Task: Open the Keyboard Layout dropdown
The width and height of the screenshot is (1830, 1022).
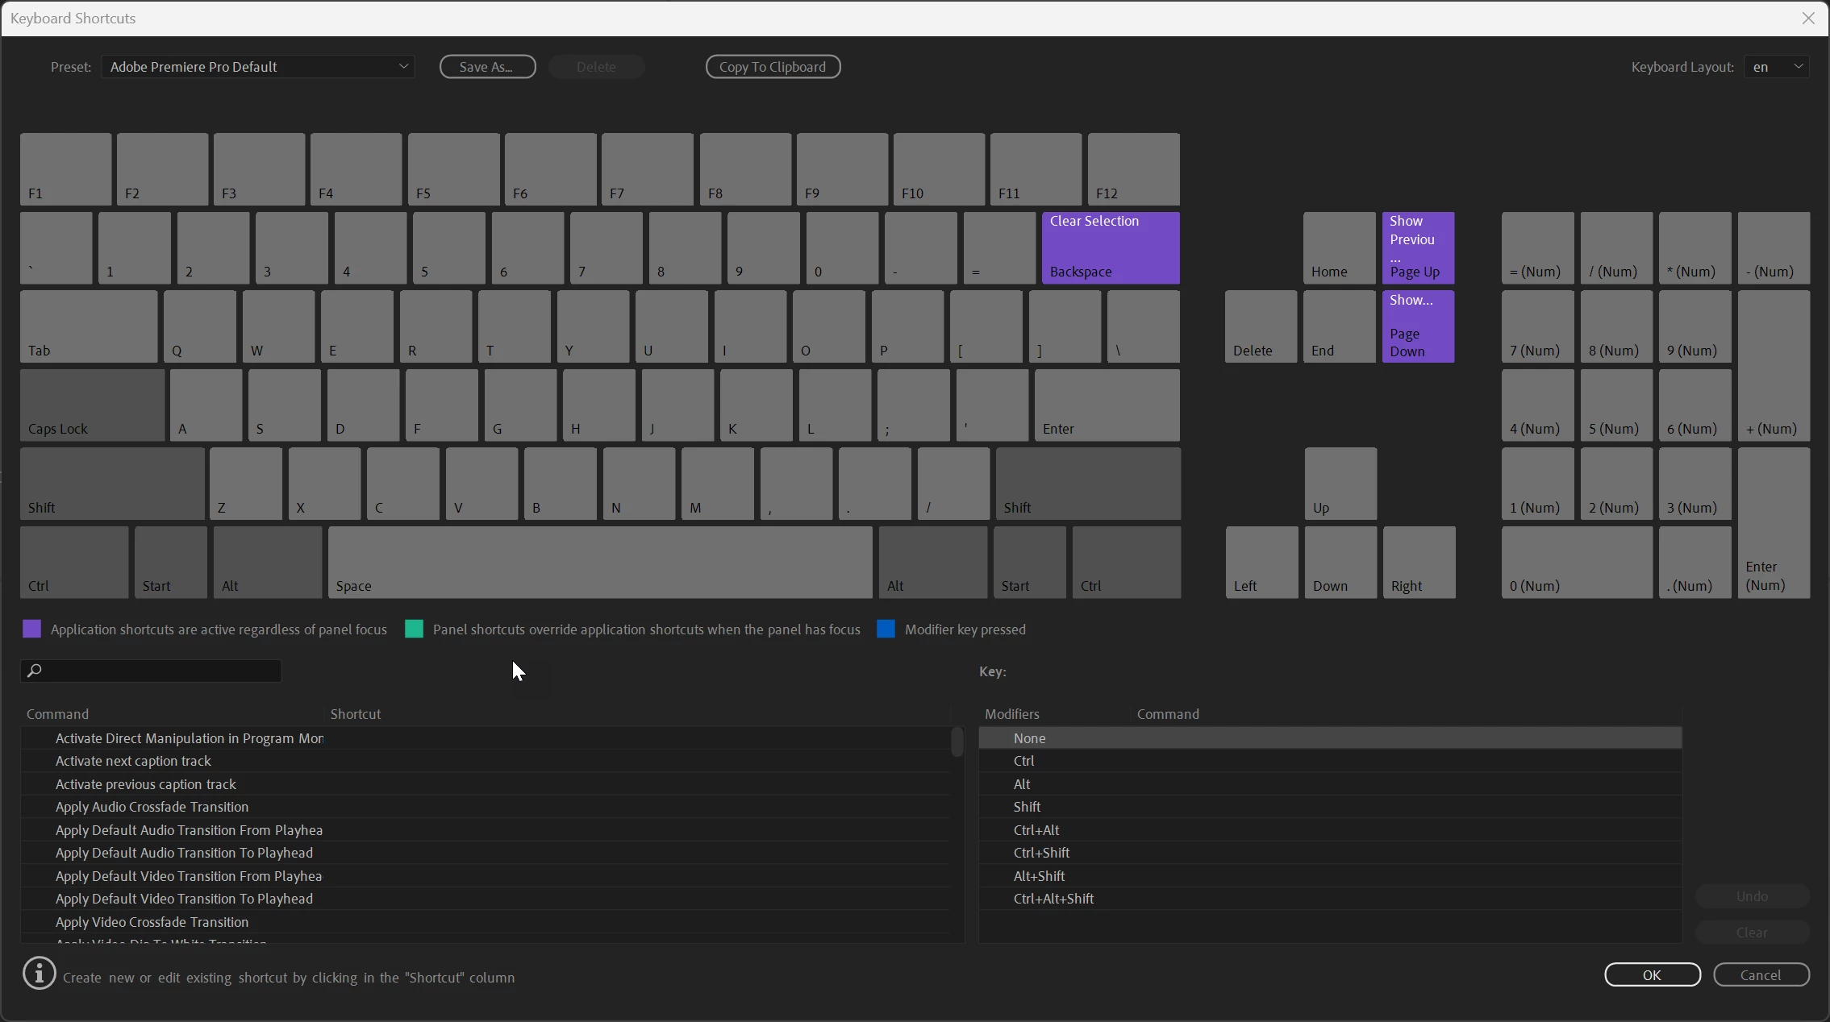Action: [x=1775, y=67]
